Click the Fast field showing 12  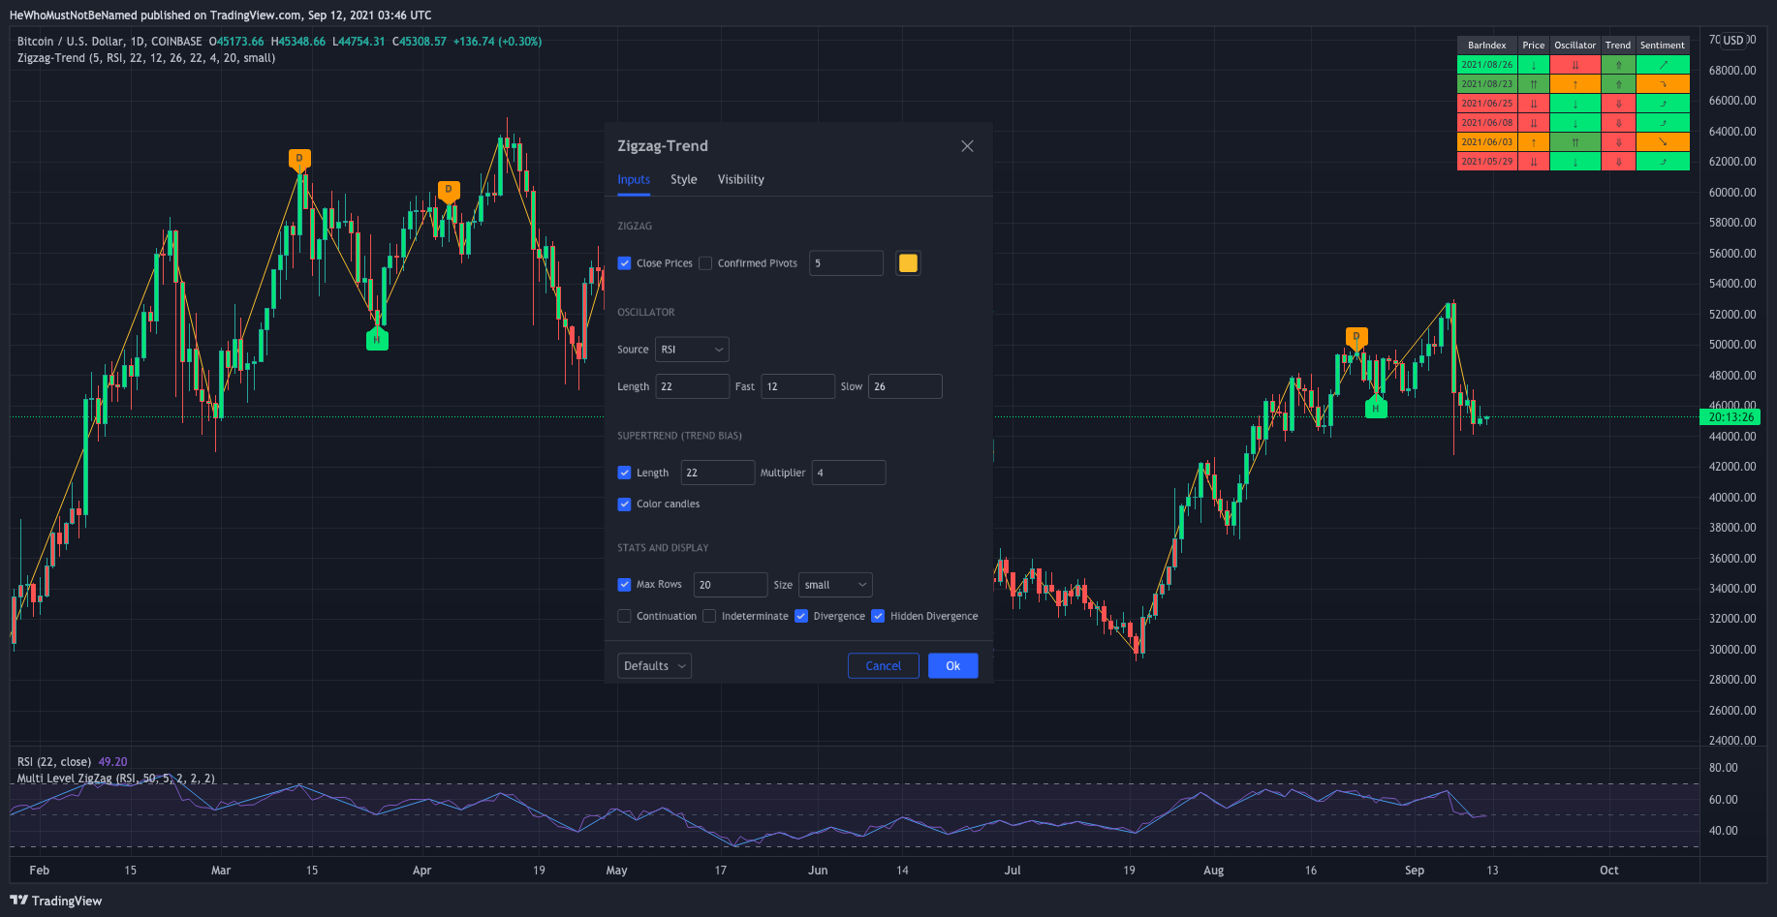tap(798, 386)
